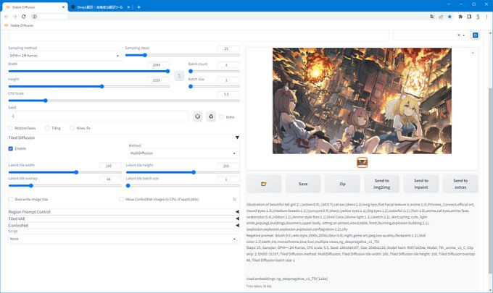Image resolution: width=493 pixels, height=293 pixels.
Task: Open the browser three-dot menu
Action: click(x=487, y=17)
